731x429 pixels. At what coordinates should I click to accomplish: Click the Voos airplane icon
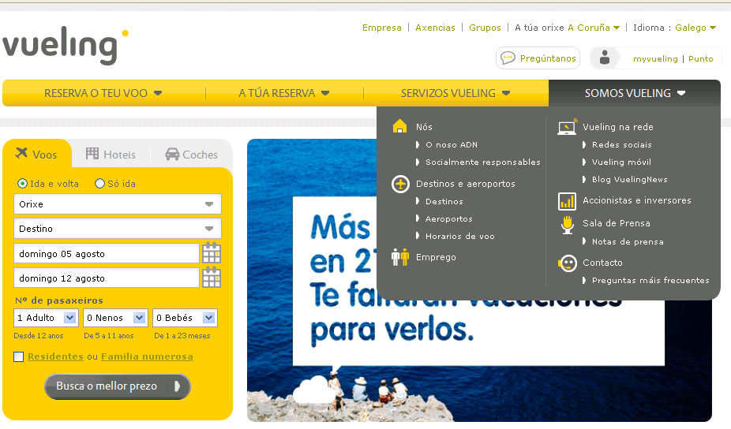point(21,153)
